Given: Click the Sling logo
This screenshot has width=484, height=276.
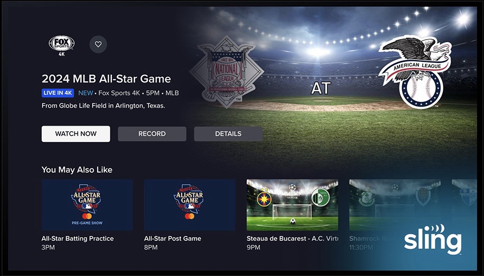Looking at the screenshot, I should [x=433, y=240].
